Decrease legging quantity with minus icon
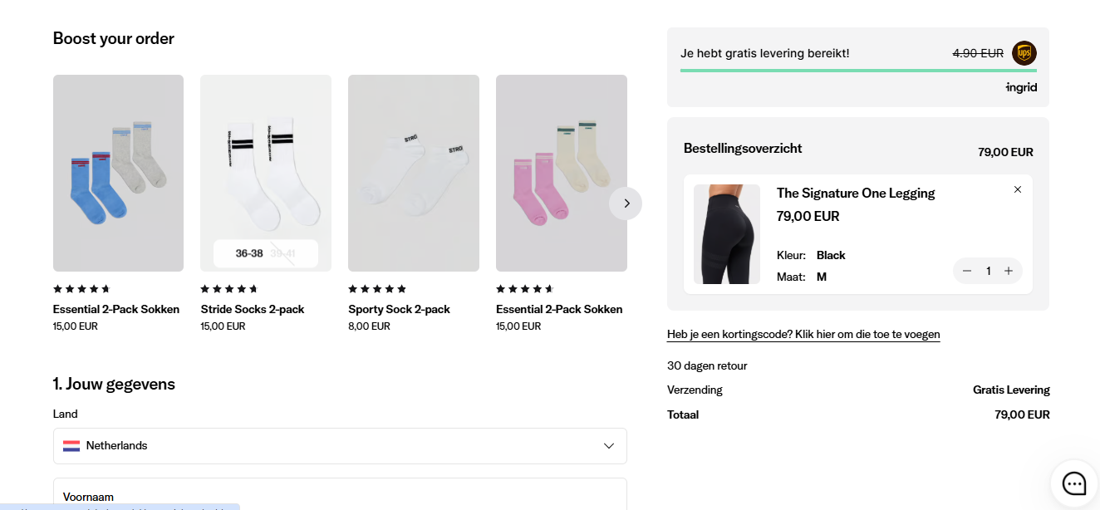The height and width of the screenshot is (510, 1100). click(x=967, y=271)
